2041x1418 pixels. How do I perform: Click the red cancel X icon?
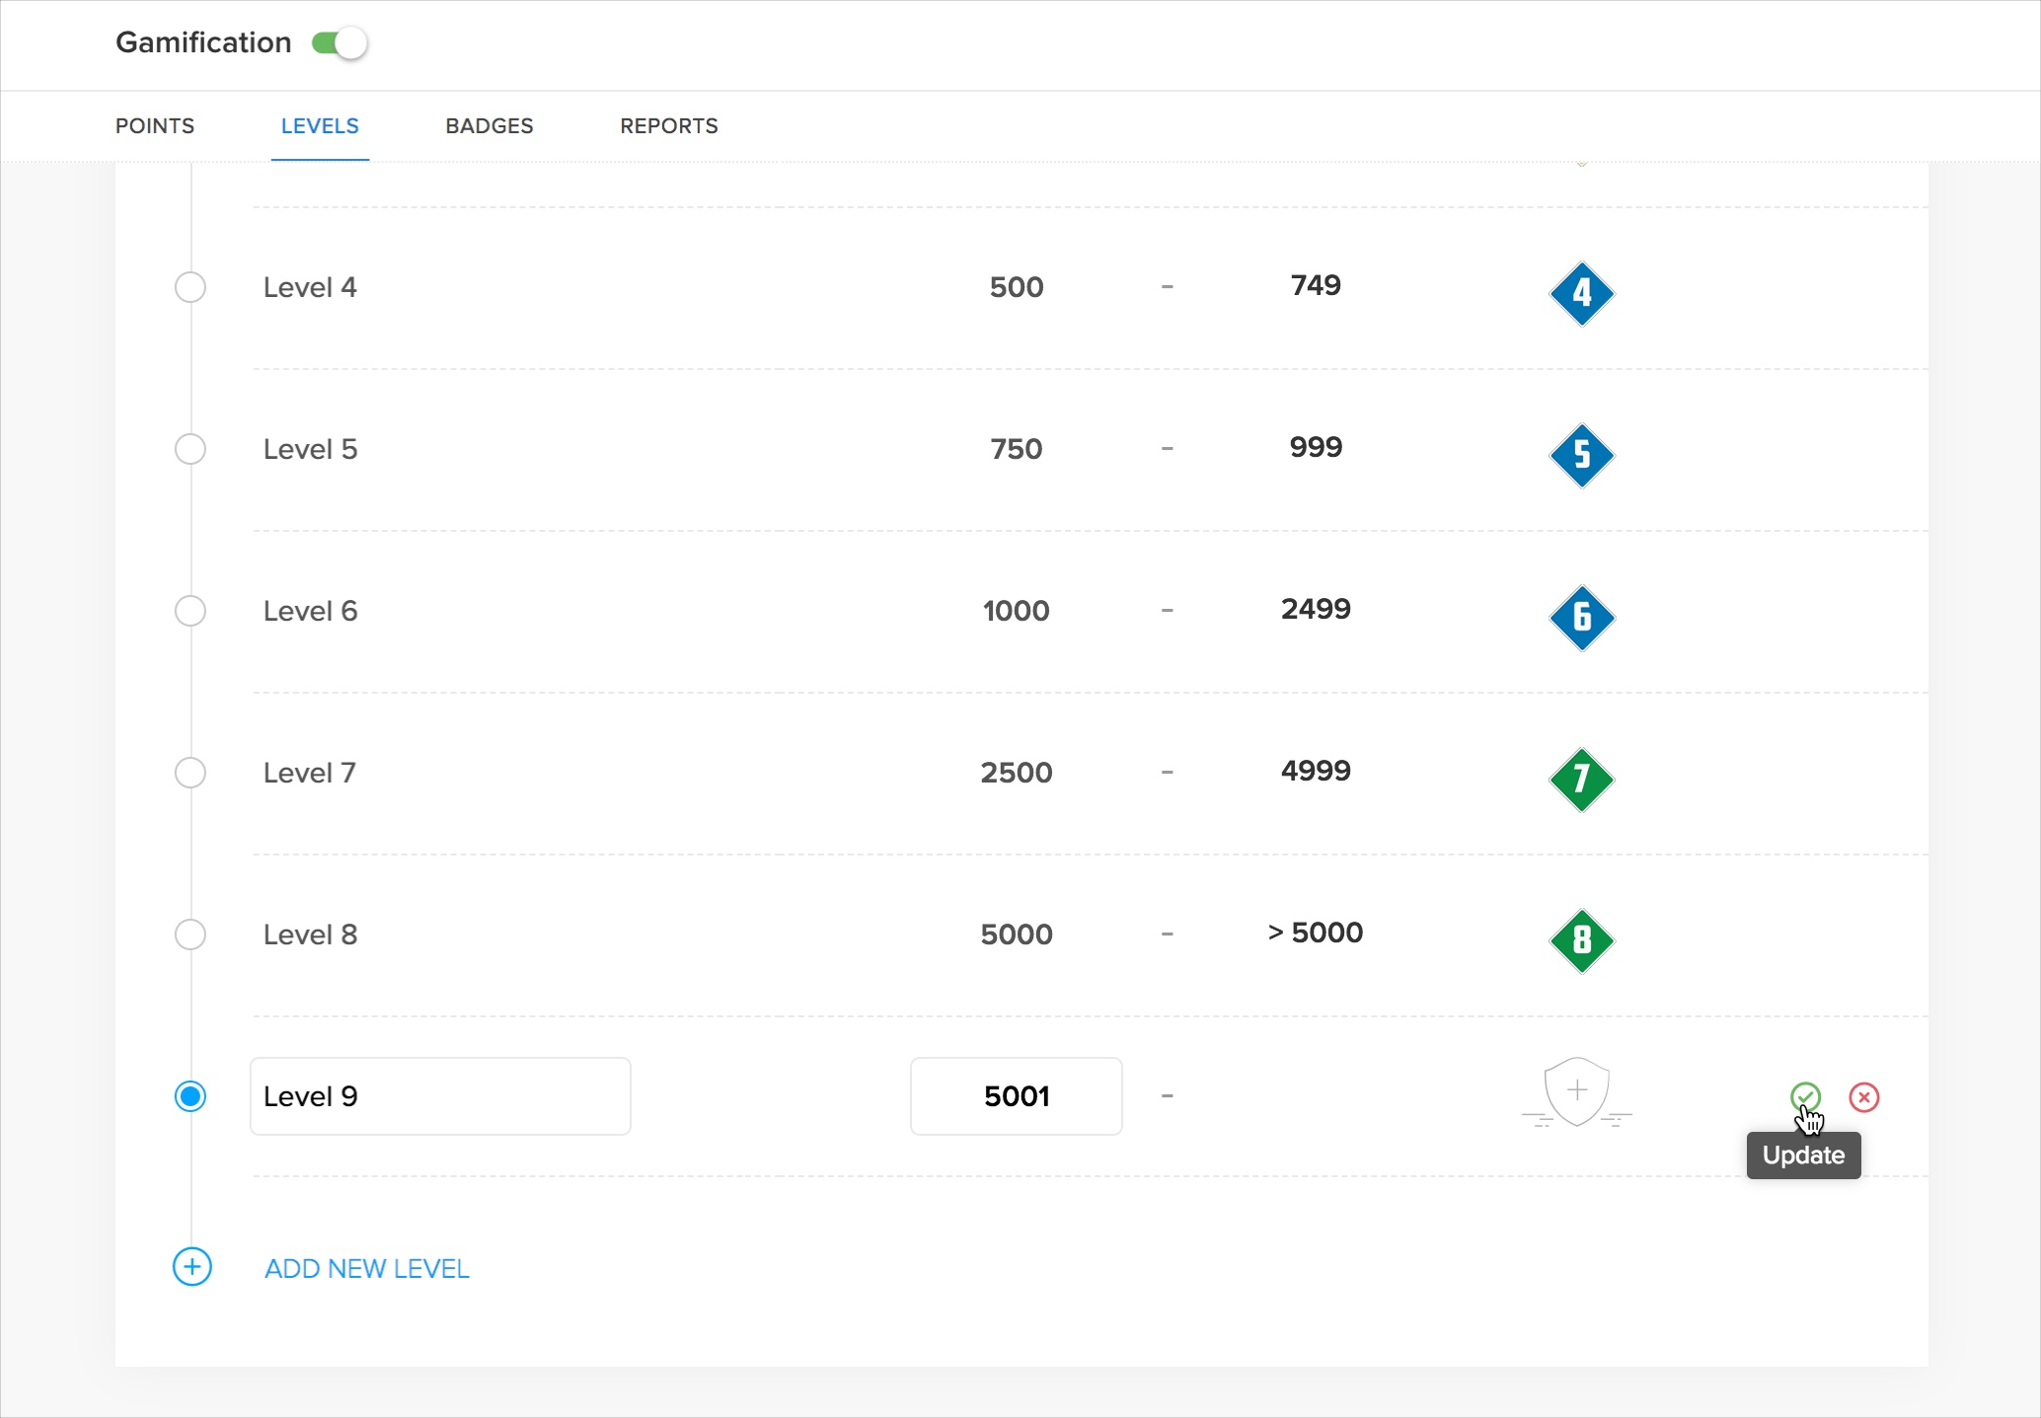tap(1863, 1096)
